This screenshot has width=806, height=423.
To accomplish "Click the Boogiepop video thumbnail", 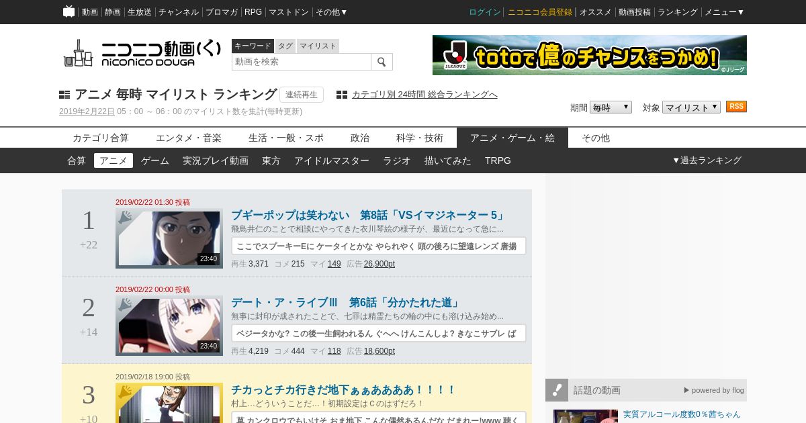I will pyautogui.click(x=169, y=238).
